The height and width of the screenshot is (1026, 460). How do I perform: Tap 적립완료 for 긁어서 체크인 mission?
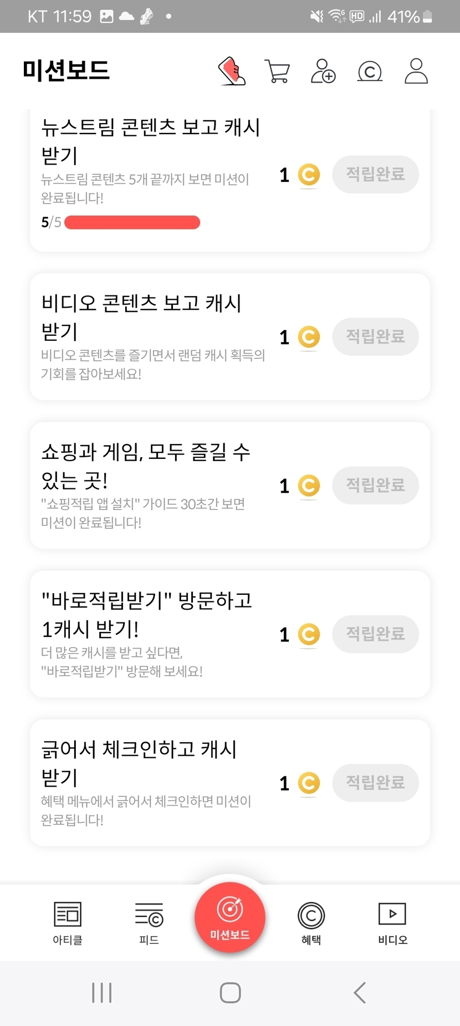(375, 783)
